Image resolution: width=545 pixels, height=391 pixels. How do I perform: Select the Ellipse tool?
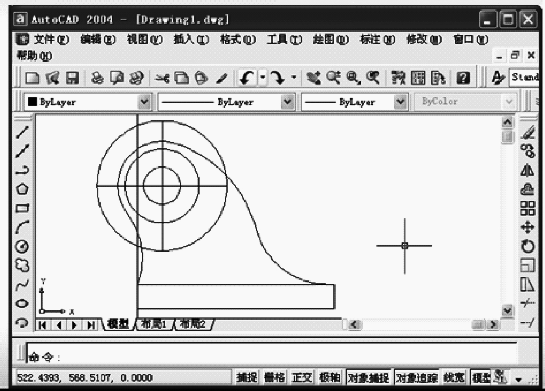pyautogui.click(x=22, y=304)
